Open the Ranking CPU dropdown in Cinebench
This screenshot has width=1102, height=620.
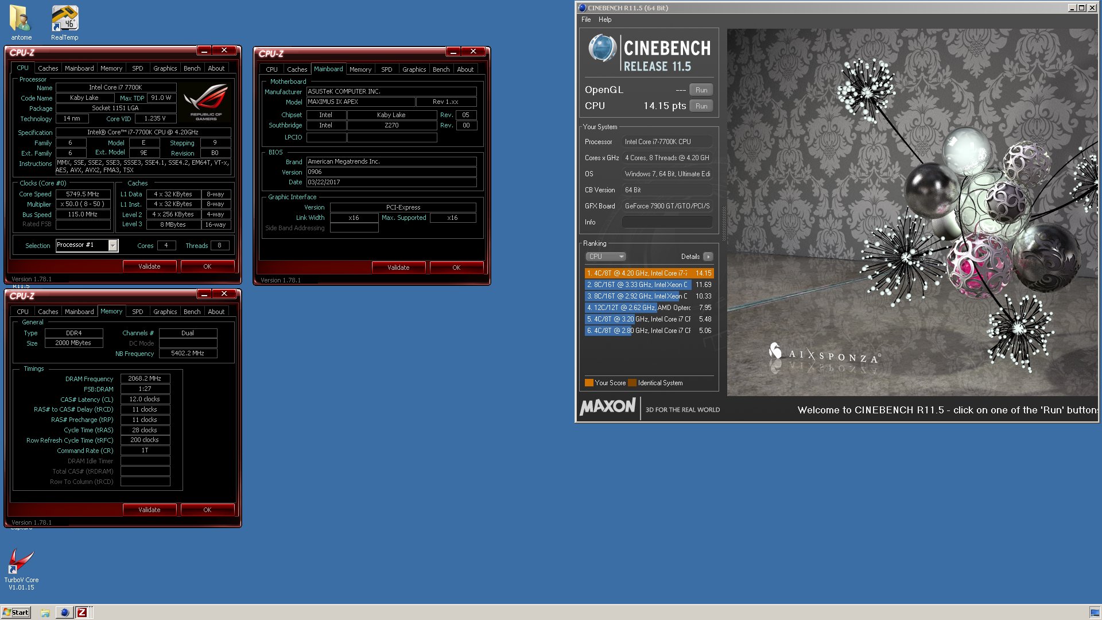[x=605, y=257]
